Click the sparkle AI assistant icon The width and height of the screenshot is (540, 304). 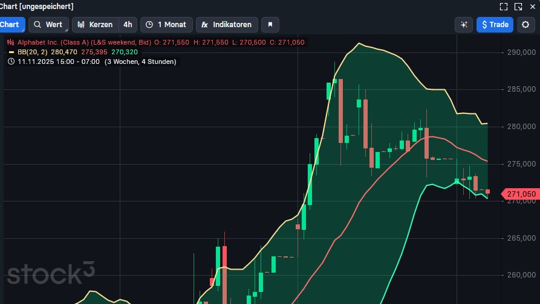click(464, 25)
